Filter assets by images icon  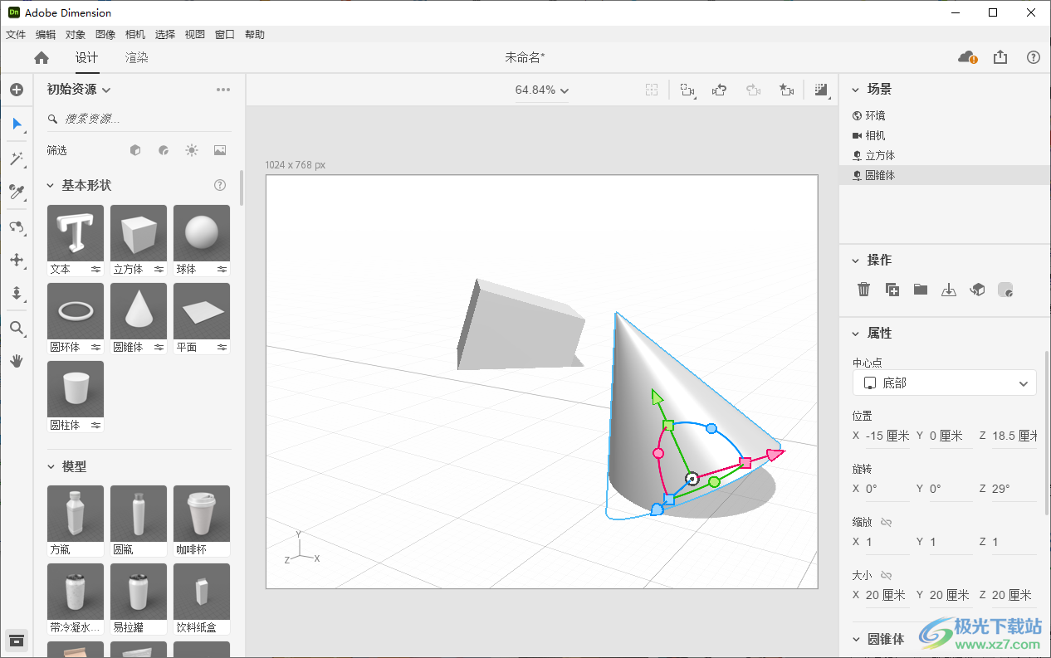[220, 150]
